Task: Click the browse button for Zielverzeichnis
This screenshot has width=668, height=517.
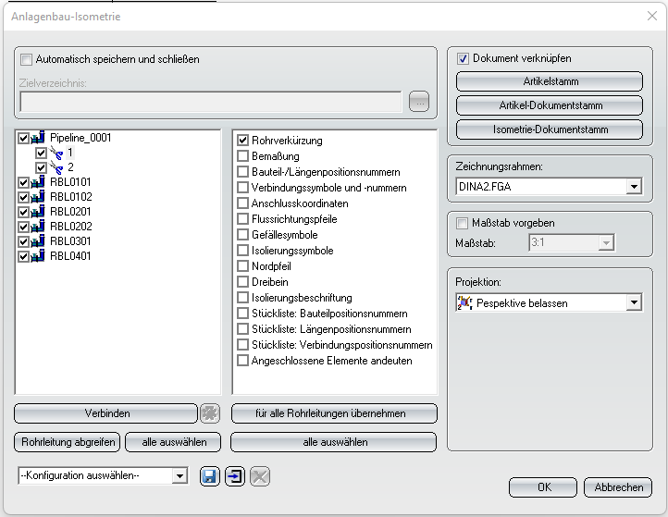Action: [x=419, y=102]
